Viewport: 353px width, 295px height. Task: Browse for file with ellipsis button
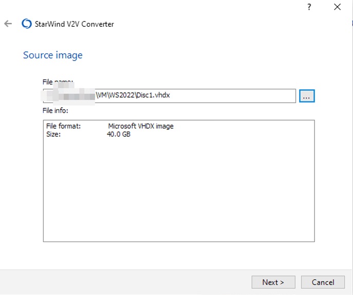pyautogui.click(x=307, y=96)
